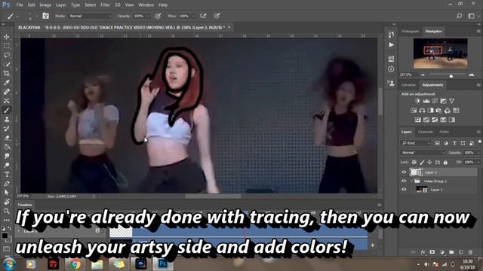
Task: Toggle lock all padlock icon
Action: [445, 162]
